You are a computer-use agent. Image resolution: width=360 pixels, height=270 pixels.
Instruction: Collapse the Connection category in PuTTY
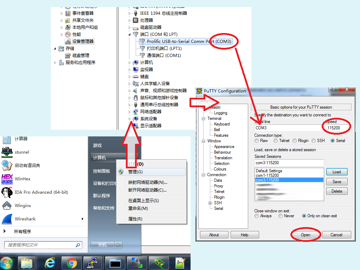click(204, 175)
